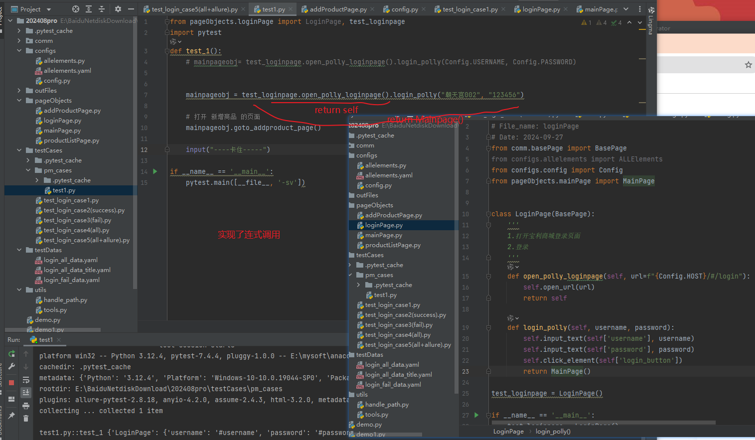Image resolution: width=755 pixels, height=440 pixels.
Task: Go to previous highlighted error arrow
Action: [x=629, y=22]
